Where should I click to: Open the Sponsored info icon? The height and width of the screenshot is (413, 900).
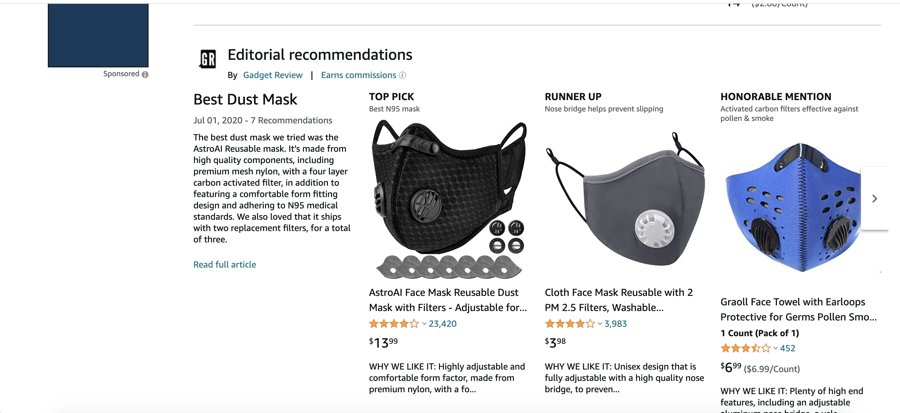[145, 74]
